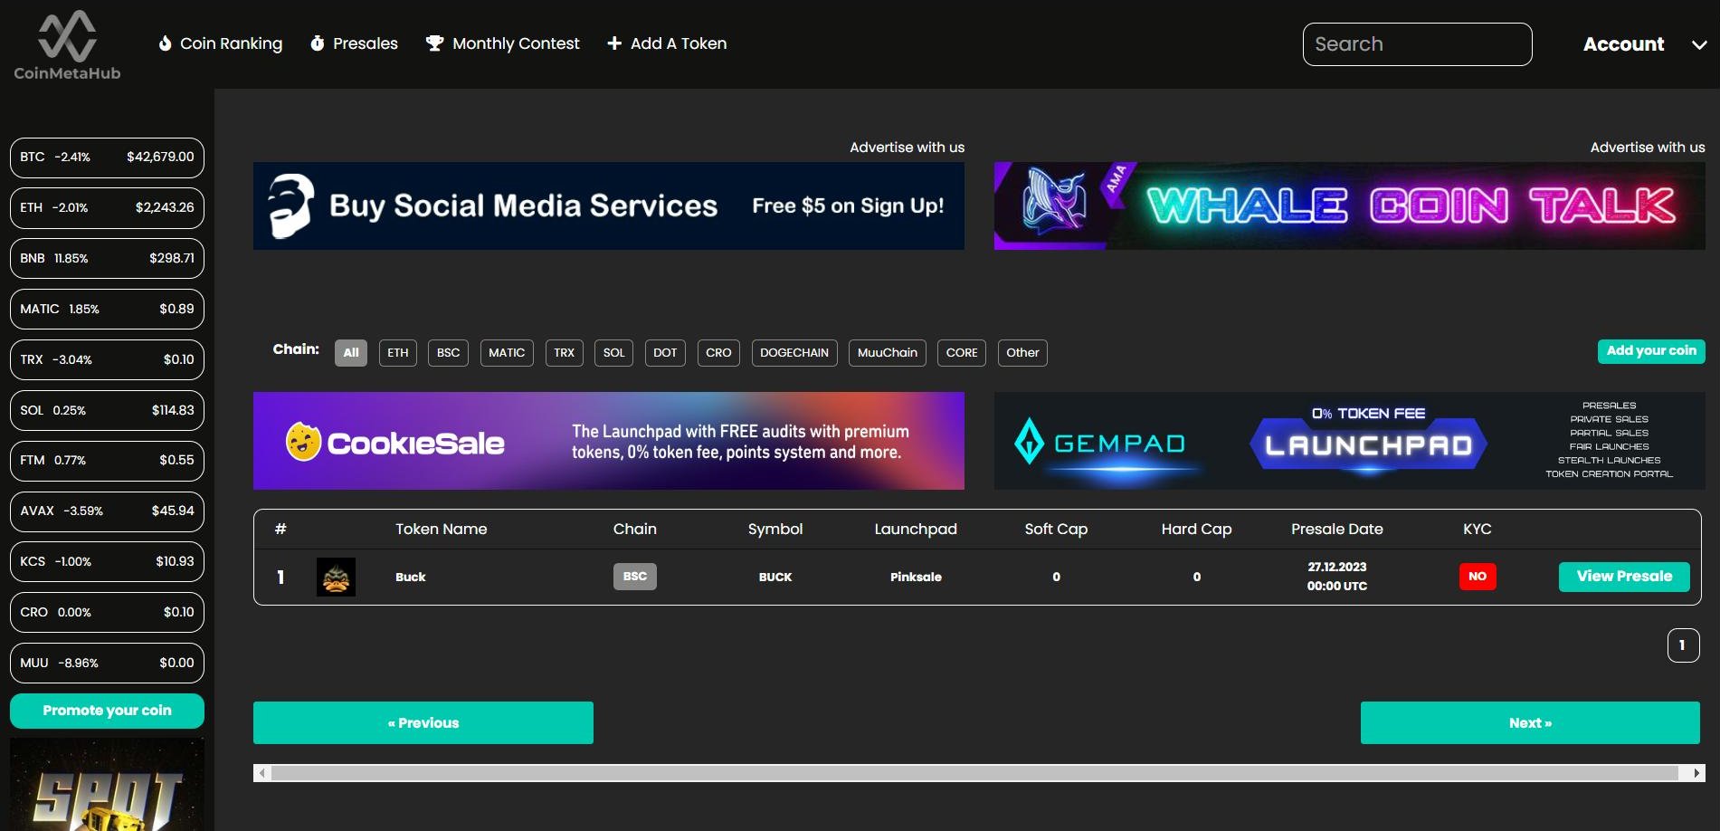
Task: Open the BTC price ticker
Action: click(x=107, y=158)
